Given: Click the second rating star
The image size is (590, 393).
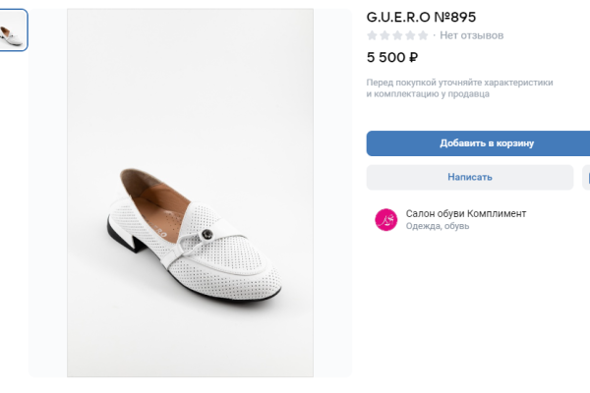Looking at the screenshot, I should pos(384,35).
